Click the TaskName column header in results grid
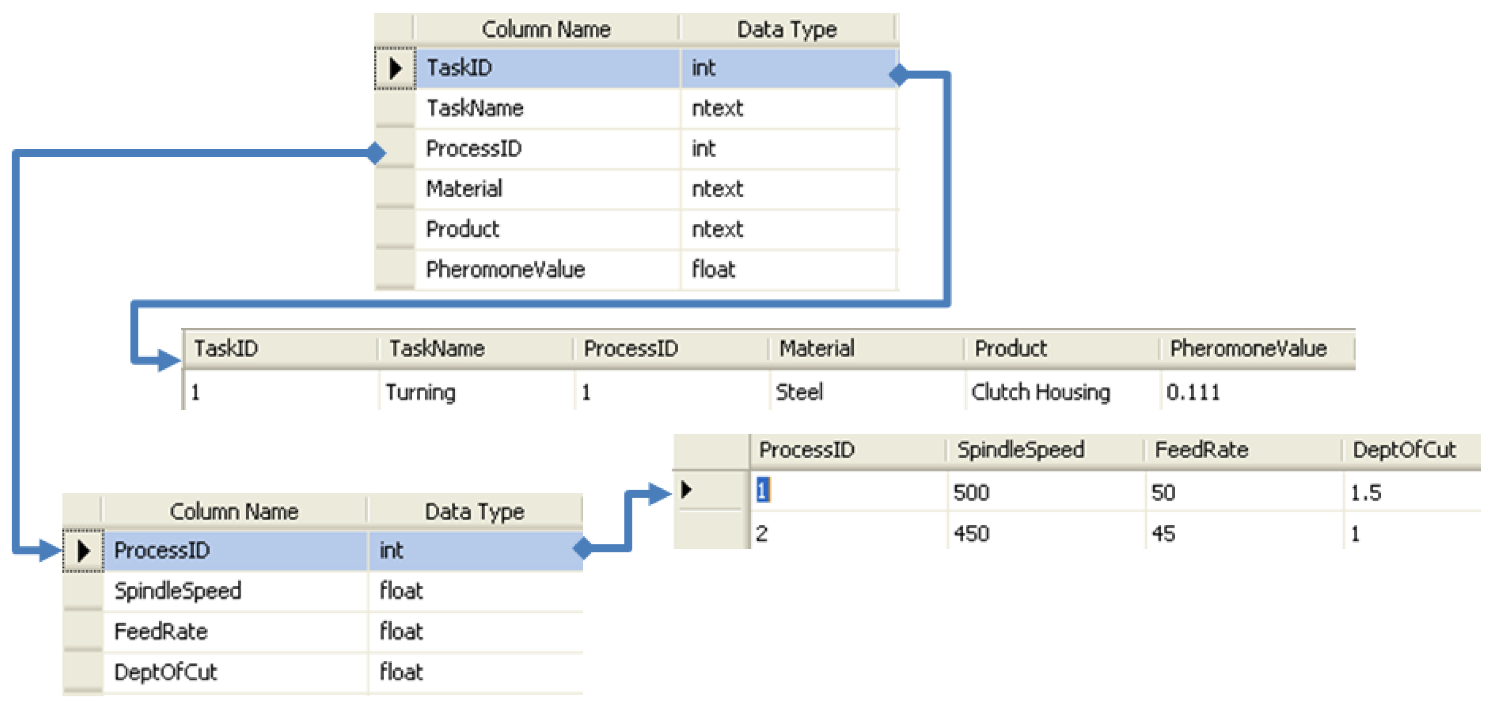Screen dimensions: 1498x714 (437, 349)
